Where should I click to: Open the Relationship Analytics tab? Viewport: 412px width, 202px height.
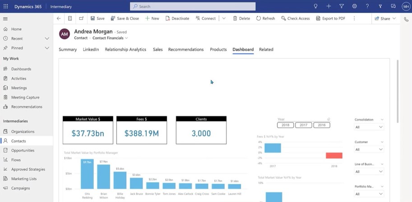click(x=125, y=49)
